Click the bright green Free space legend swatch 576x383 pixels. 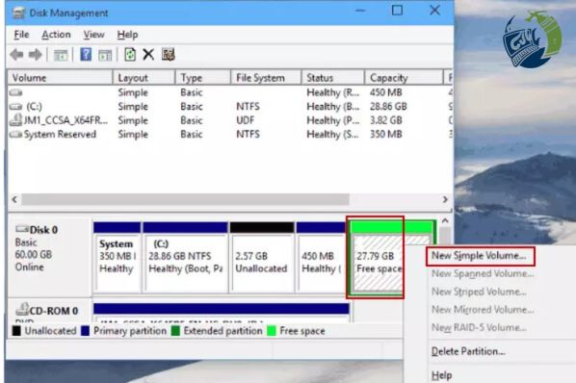pos(272,331)
